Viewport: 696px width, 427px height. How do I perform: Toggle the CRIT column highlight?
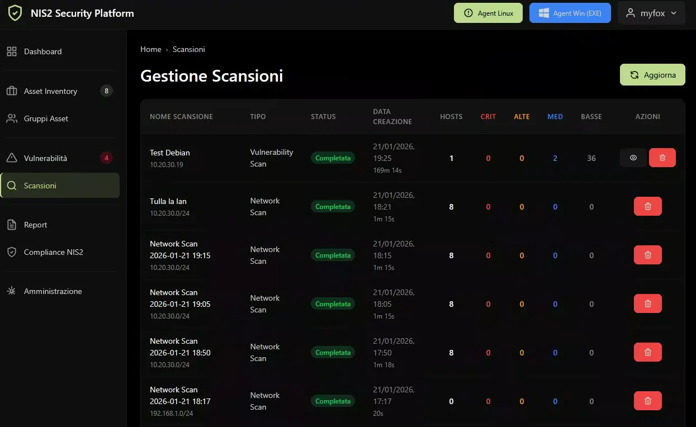coord(487,116)
